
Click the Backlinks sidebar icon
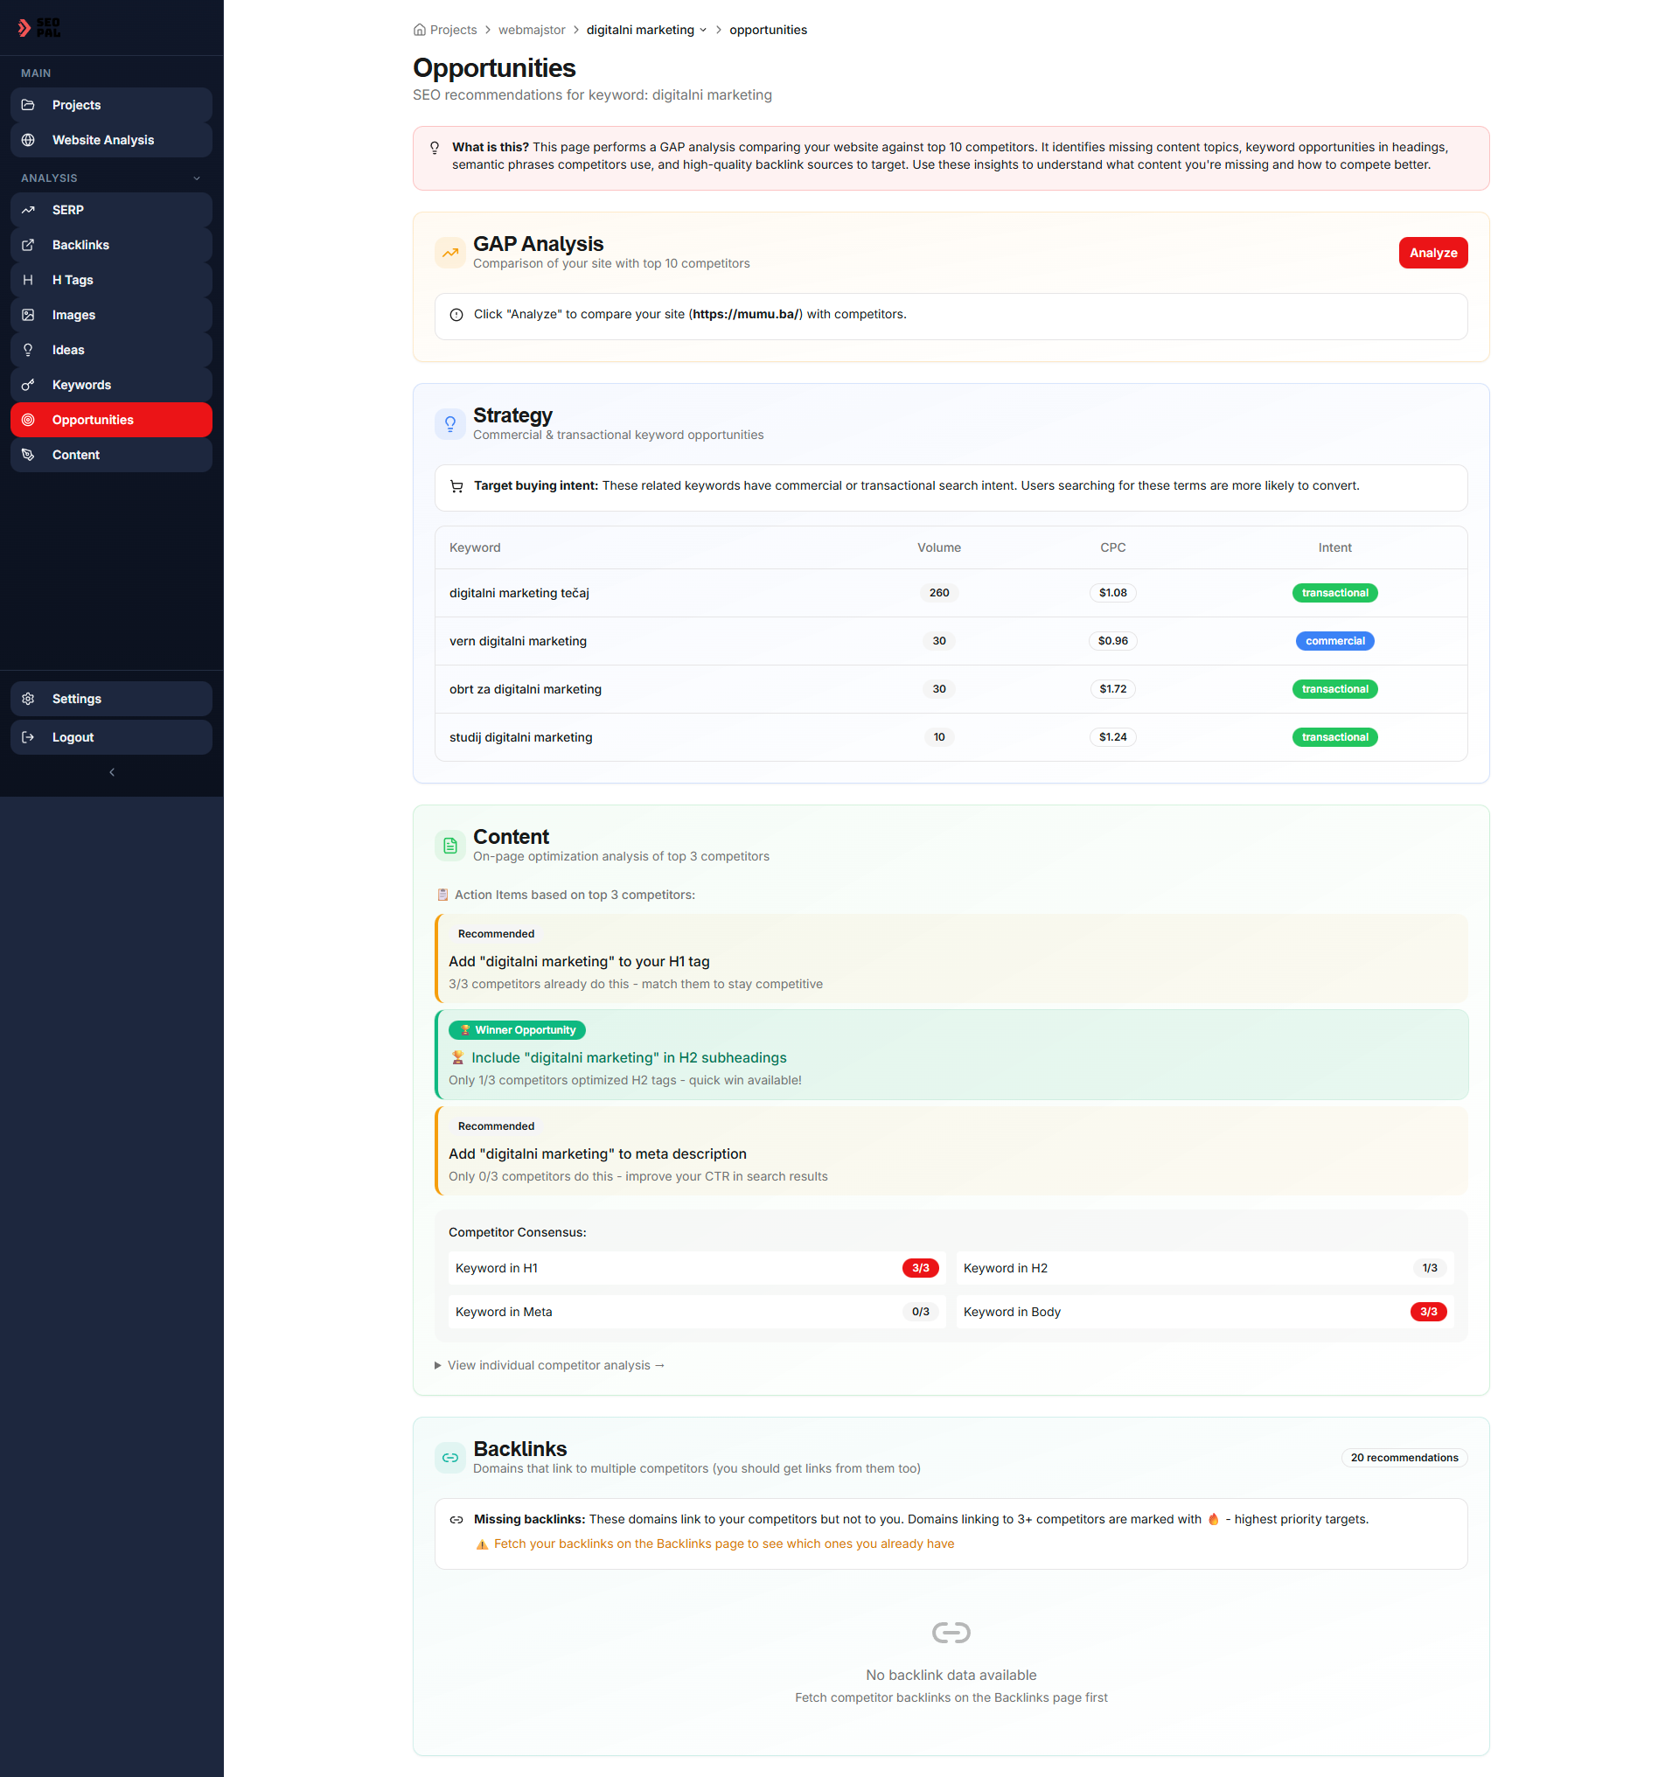pos(29,244)
